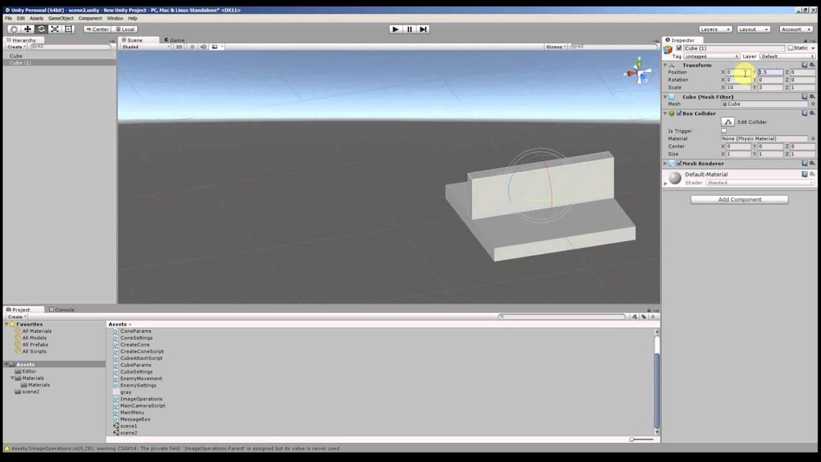This screenshot has height=462, width=821.
Task: Open the Tag dropdown showing Untagged
Action: 712,56
